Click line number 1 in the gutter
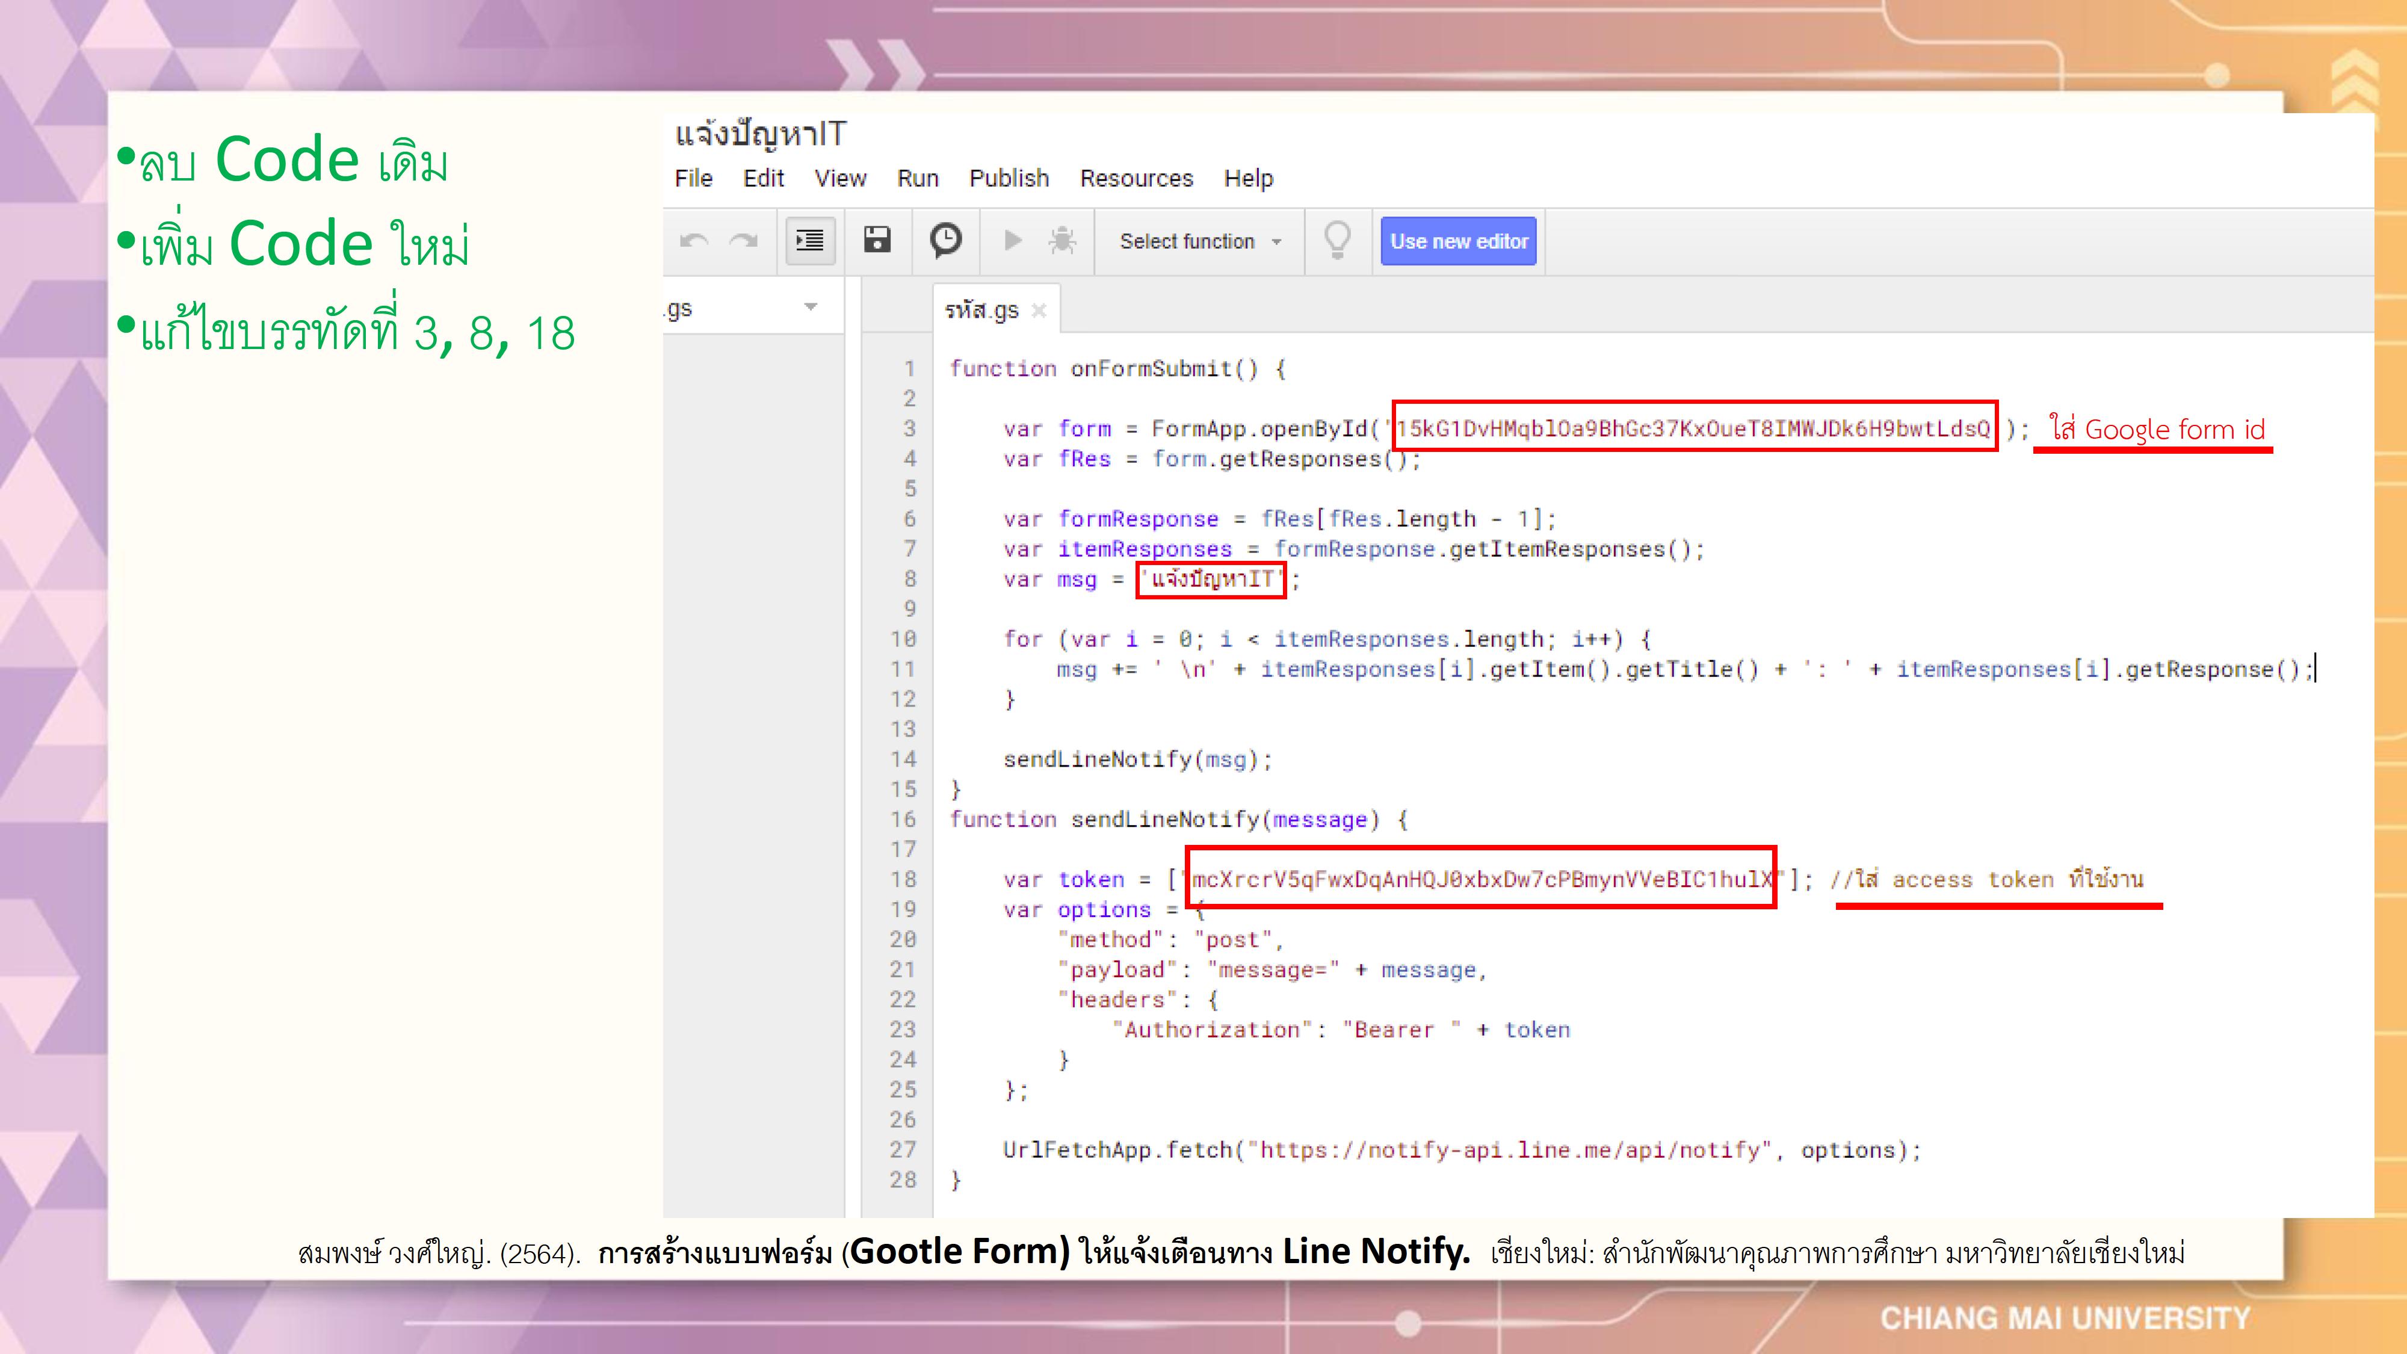The height and width of the screenshot is (1354, 2407). tap(908, 368)
